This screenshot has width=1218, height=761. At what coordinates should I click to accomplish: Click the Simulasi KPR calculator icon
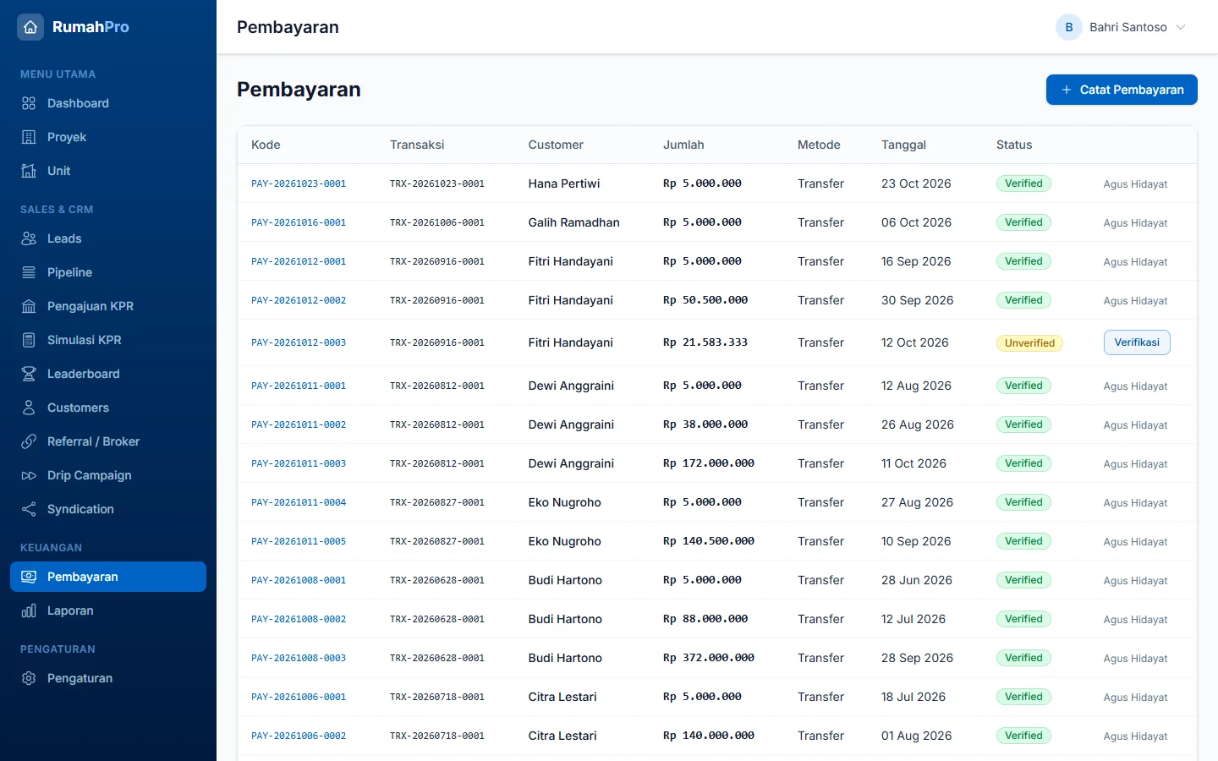pos(29,340)
